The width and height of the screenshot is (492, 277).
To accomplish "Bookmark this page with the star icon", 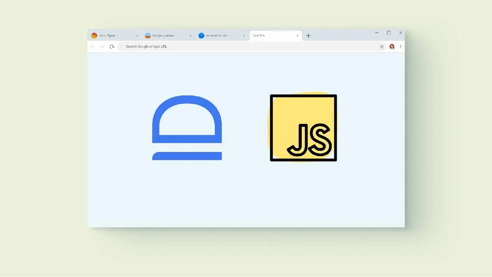I will 382,47.
